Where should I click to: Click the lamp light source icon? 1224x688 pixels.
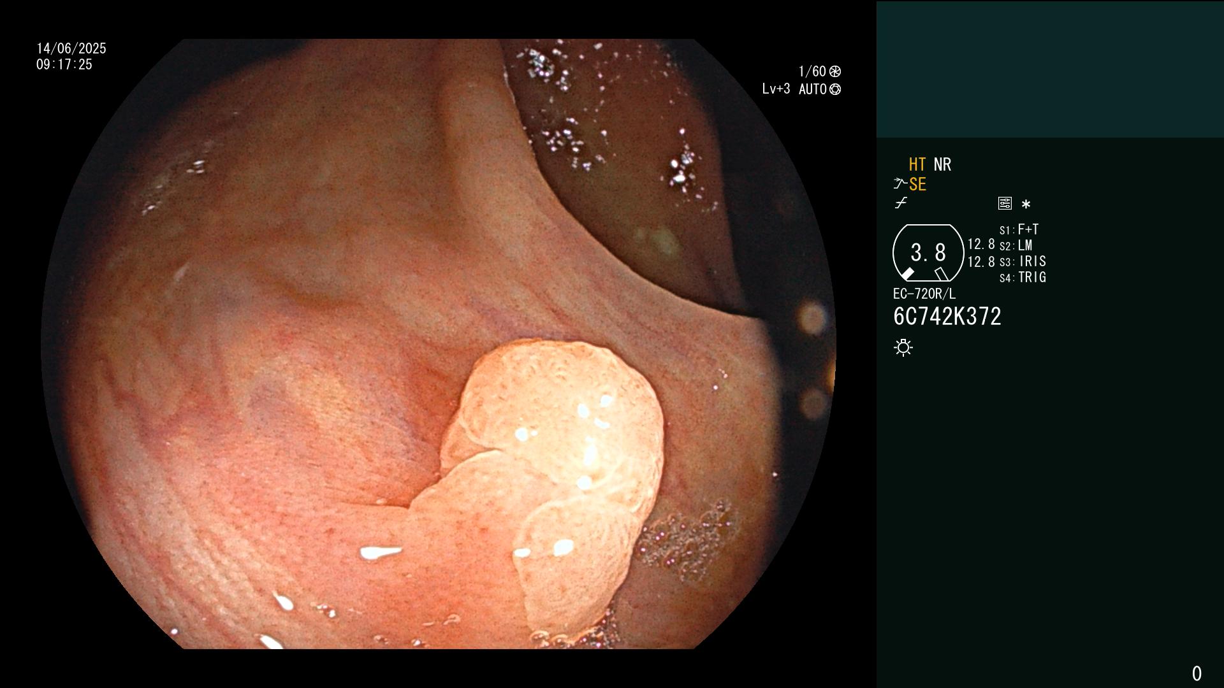903,348
